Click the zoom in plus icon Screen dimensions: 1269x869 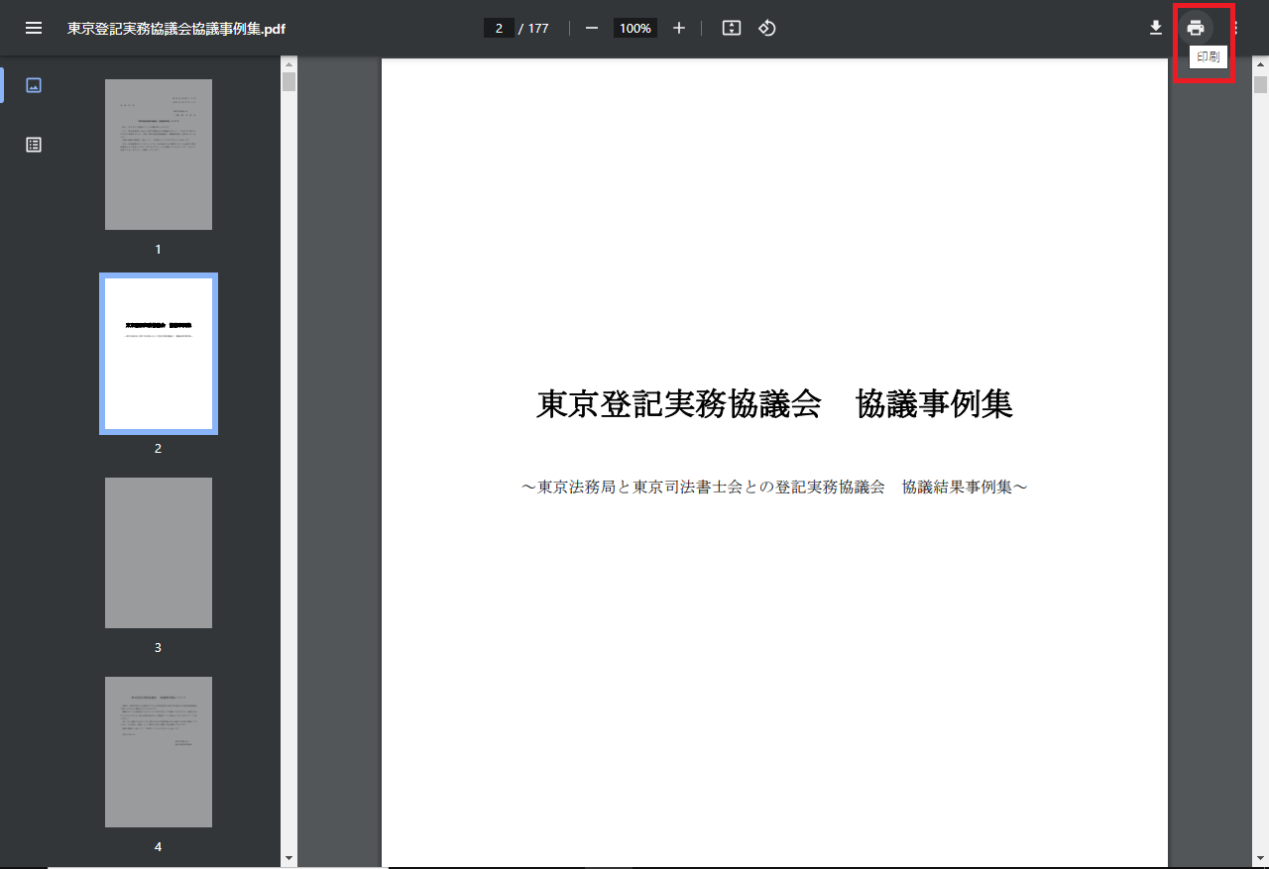click(679, 28)
